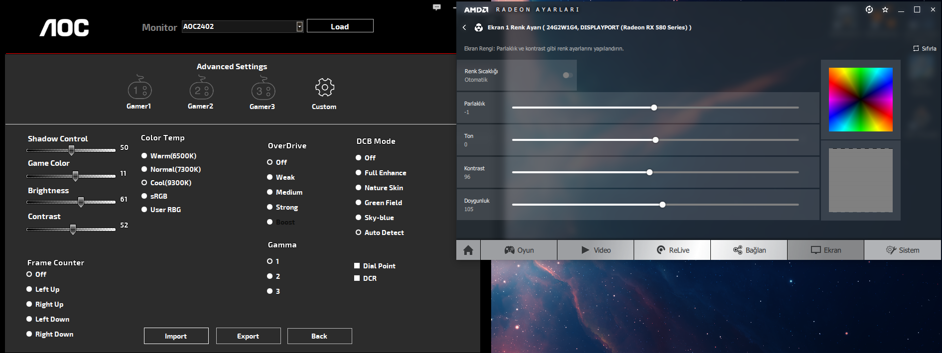The height and width of the screenshot is (353, 942).
Task: Click the Radeon favorites star icon
Action: (885, 9)
